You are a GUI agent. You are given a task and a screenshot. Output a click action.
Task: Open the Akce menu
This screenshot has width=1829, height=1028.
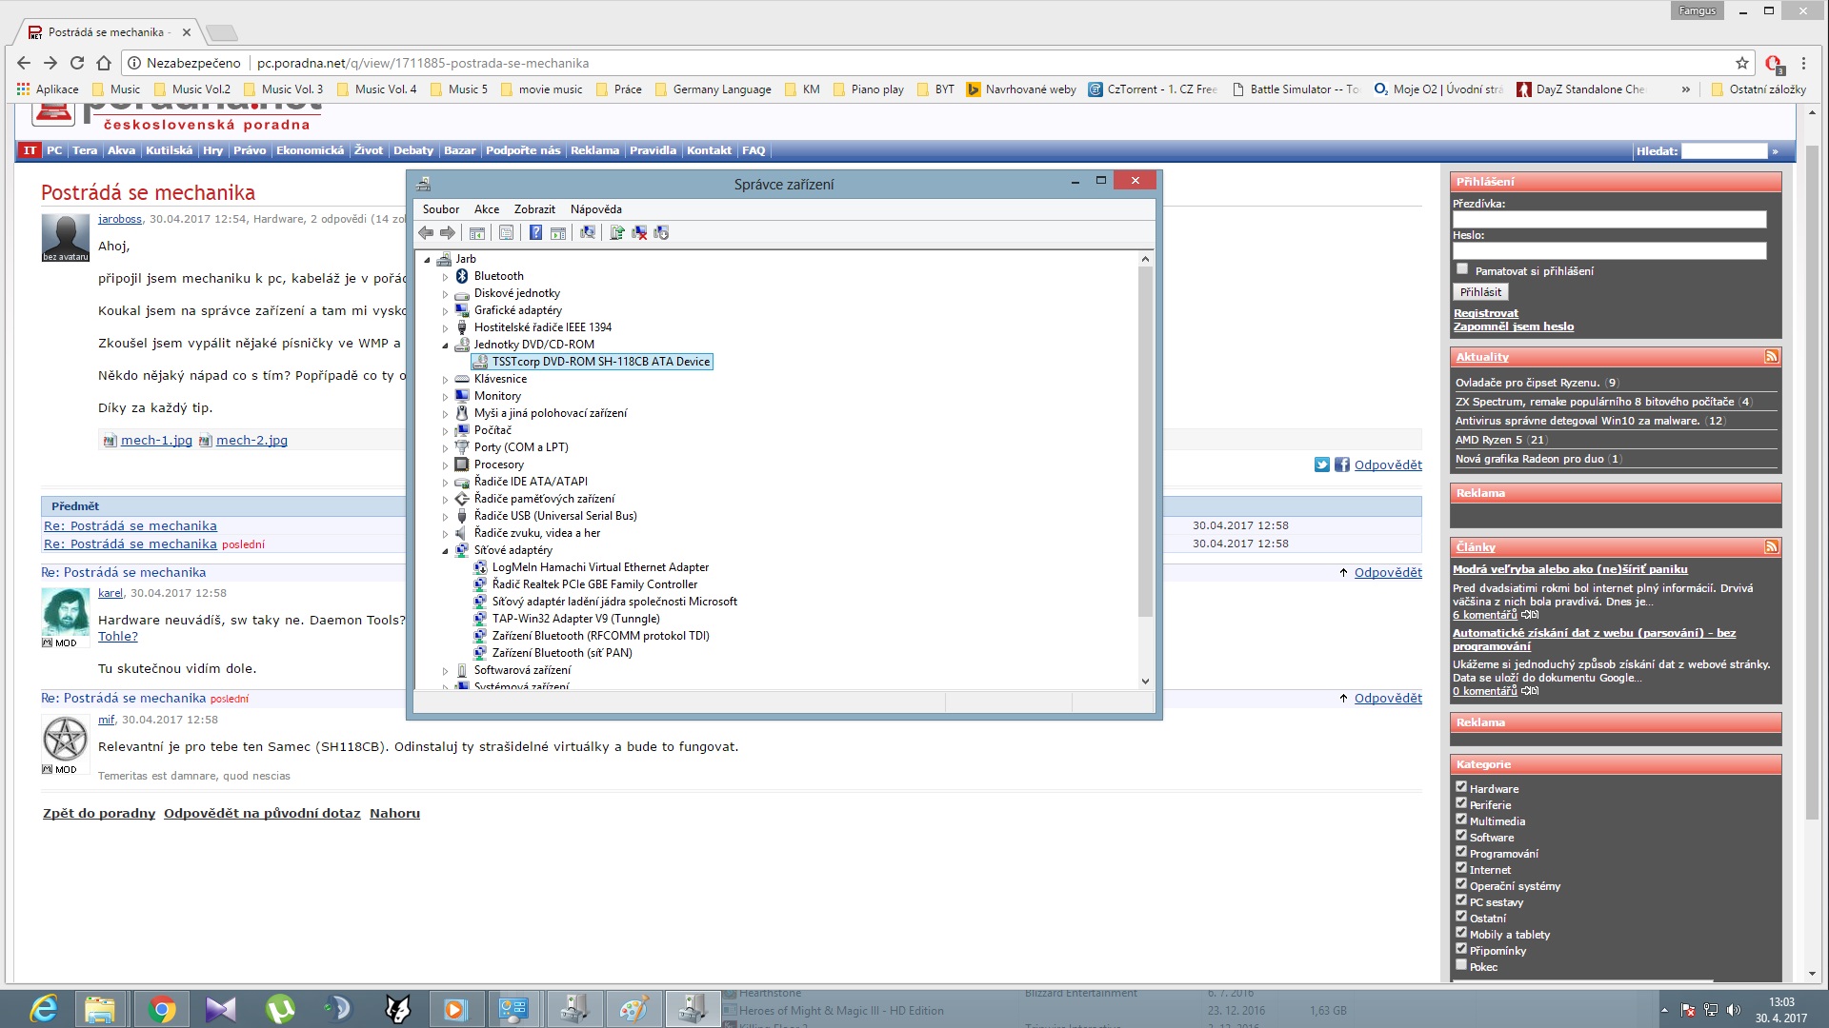point(486,209)
